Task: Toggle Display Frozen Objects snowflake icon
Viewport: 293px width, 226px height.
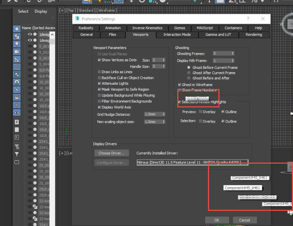Action: point(17,105)
